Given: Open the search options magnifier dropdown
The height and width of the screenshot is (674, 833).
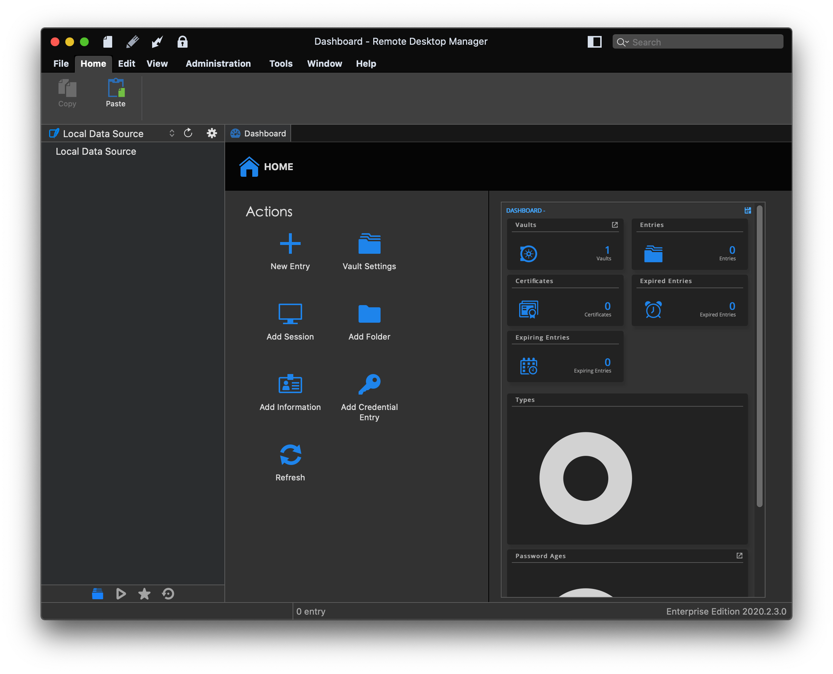Looking at the screenshot, I should pyautogui.click(x=622, y=42).
